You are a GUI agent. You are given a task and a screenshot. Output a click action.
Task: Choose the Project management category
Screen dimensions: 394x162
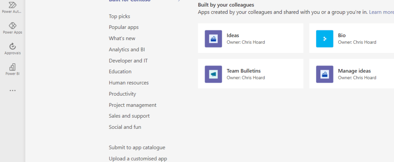(x=133, y=105)
